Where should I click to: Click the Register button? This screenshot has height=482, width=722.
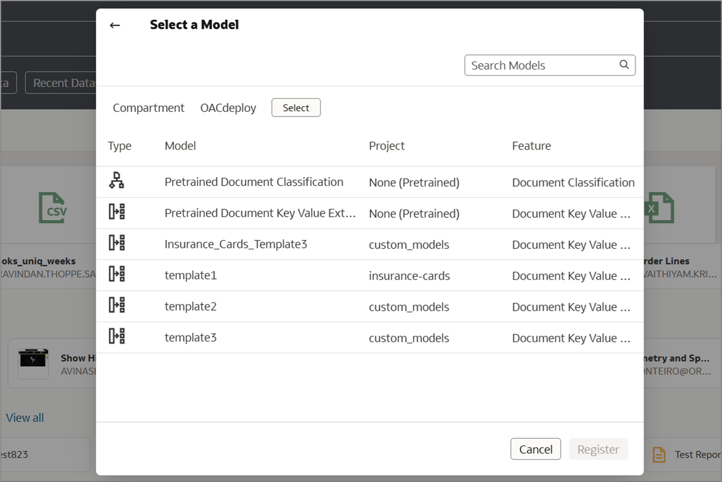coord(598,449)
